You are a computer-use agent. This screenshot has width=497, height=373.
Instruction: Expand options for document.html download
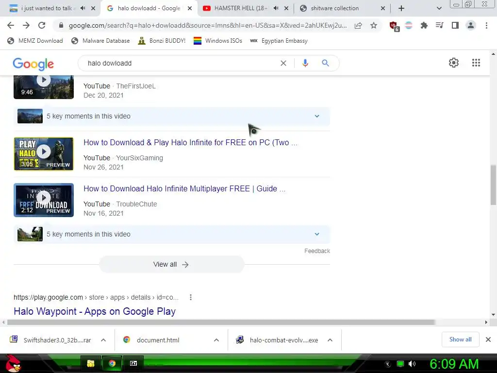(216, 340)
